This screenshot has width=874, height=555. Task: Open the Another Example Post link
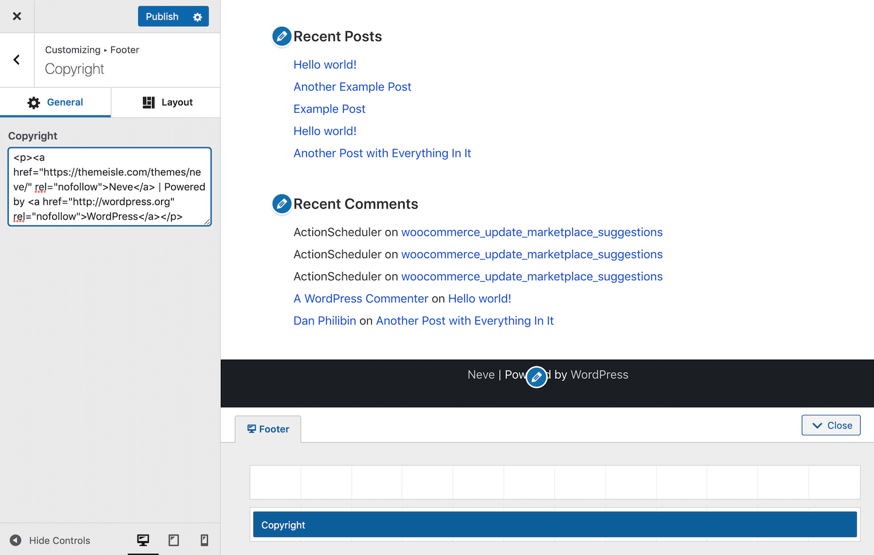click(x=352, y=86)
